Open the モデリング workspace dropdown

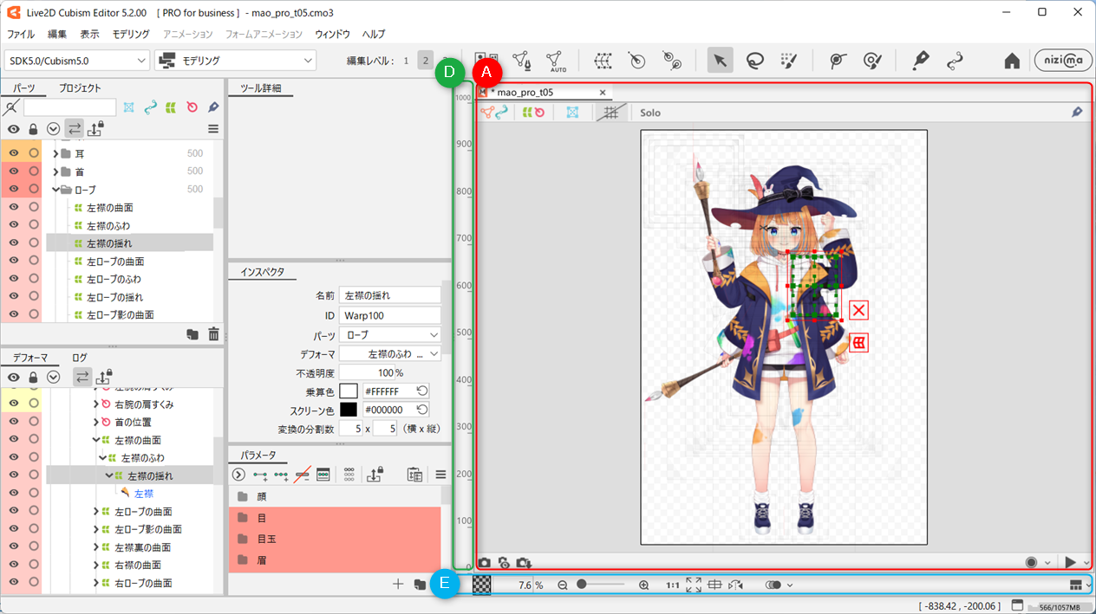(x=235, y=61)
